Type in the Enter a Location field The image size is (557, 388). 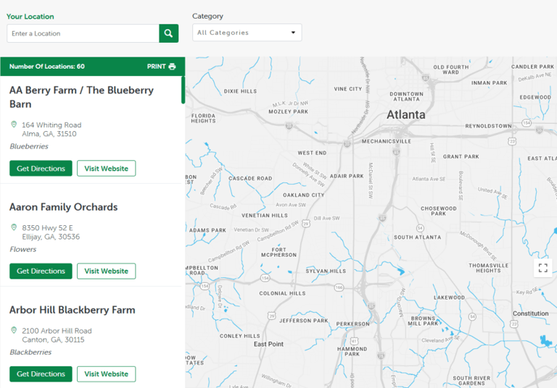point(83,33)
